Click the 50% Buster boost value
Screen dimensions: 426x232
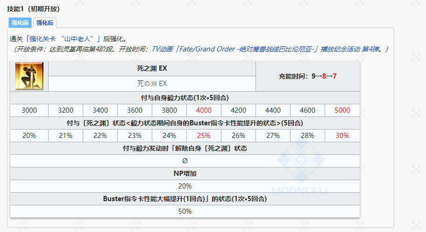[185, 211]
